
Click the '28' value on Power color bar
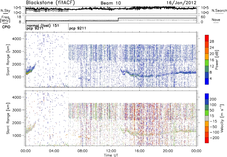(212, 41)
